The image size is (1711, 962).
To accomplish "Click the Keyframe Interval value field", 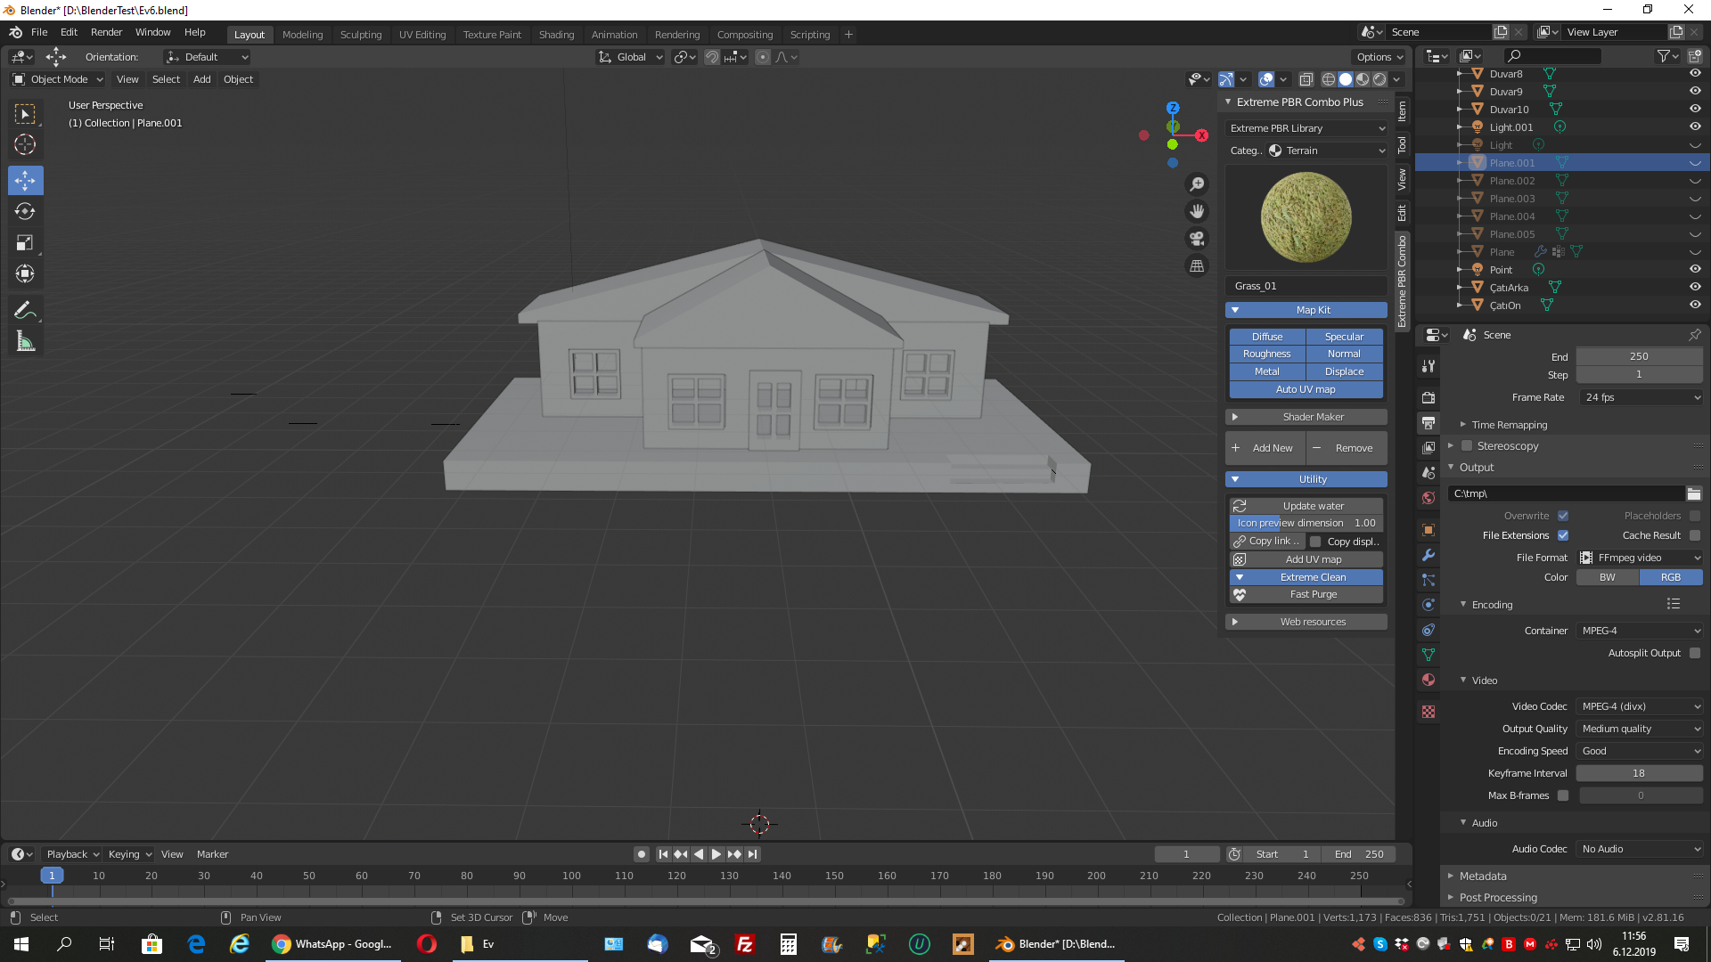I will [1640, 773].
